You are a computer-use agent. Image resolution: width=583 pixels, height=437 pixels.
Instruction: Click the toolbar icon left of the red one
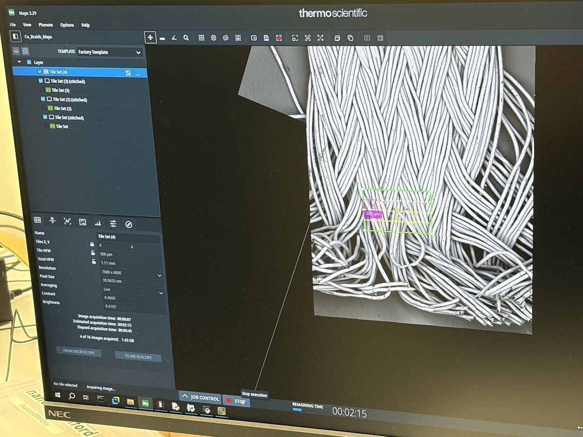266,37
